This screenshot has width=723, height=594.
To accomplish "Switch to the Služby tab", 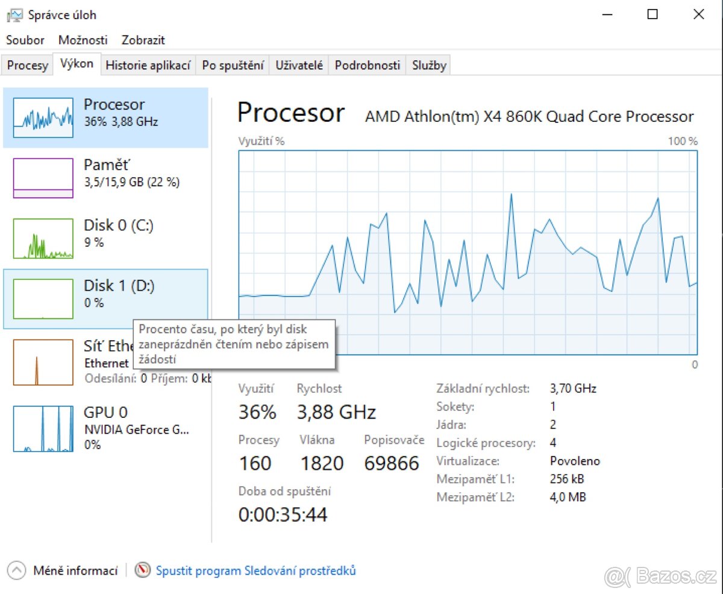I will tap(429, 66).
